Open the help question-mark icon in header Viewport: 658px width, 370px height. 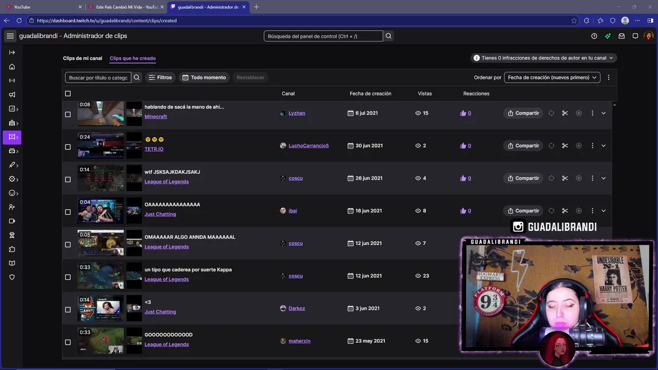594,36
